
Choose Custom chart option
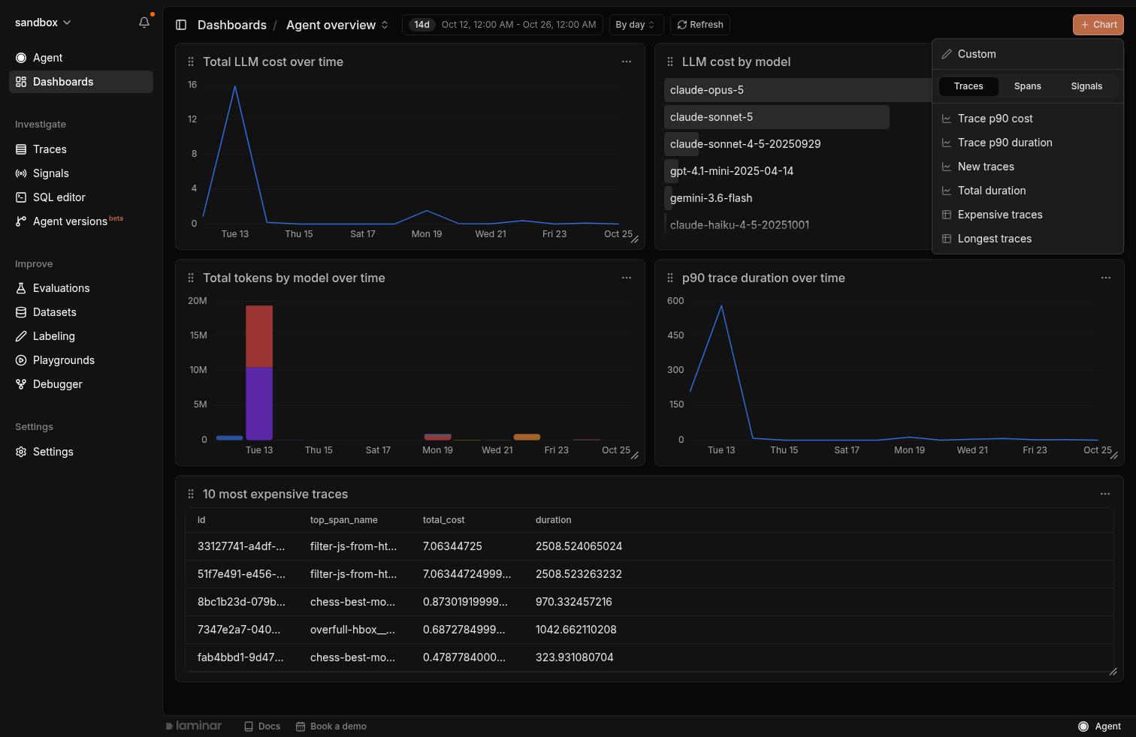[1028, 54]
